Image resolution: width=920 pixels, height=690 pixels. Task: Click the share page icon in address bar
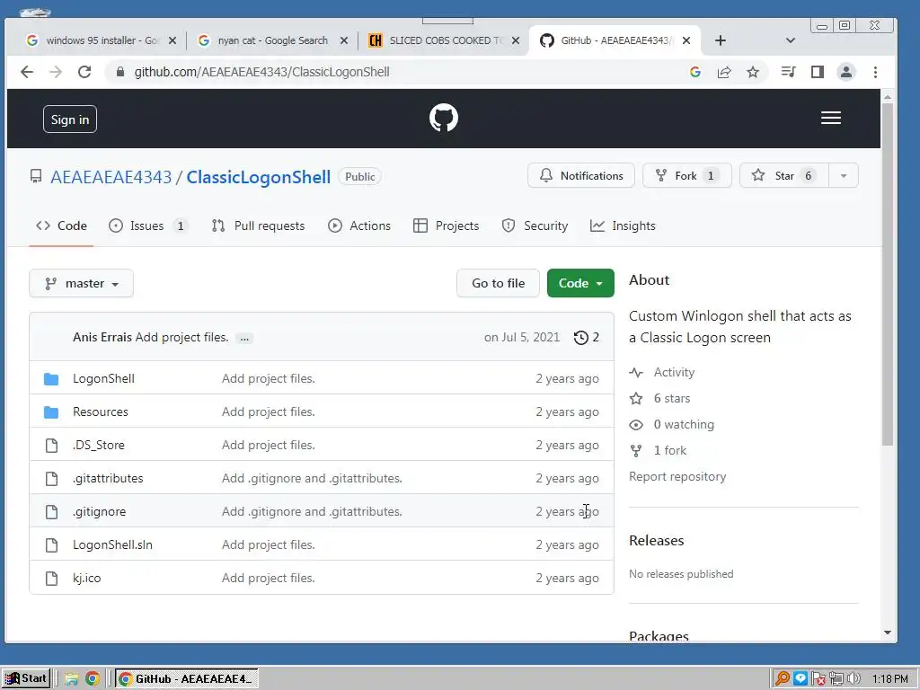(724, 72)
